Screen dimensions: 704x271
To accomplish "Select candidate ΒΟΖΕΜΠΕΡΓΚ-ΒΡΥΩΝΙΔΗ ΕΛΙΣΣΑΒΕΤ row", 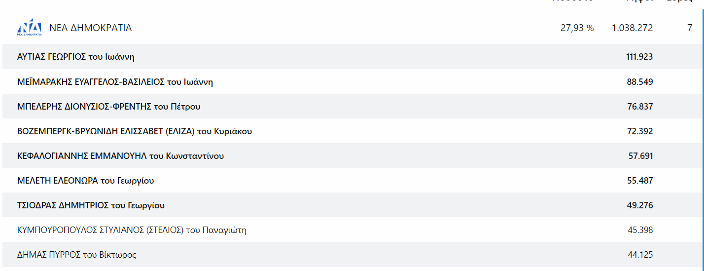I will coord(352,131).
